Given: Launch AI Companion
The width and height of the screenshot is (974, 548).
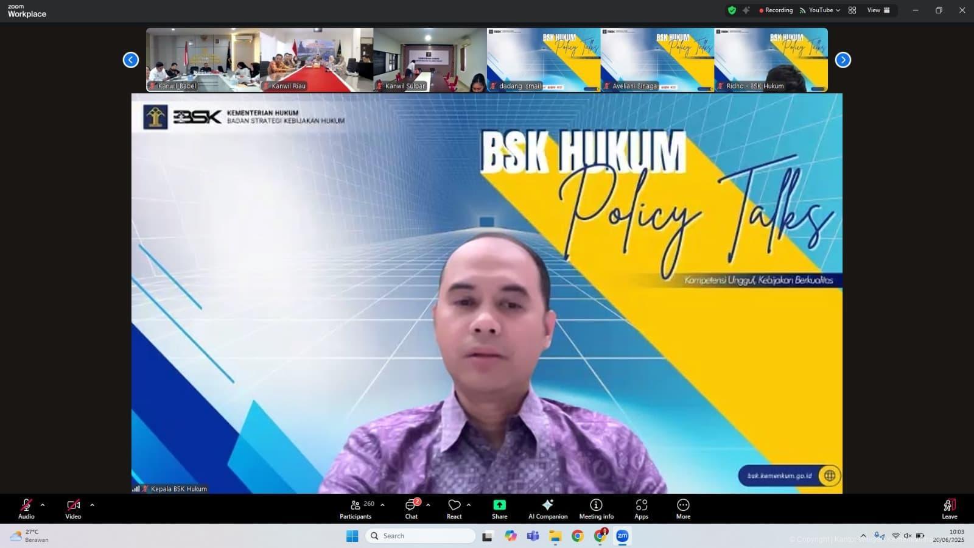Looking at the screenshot, I should click(547, 508).
